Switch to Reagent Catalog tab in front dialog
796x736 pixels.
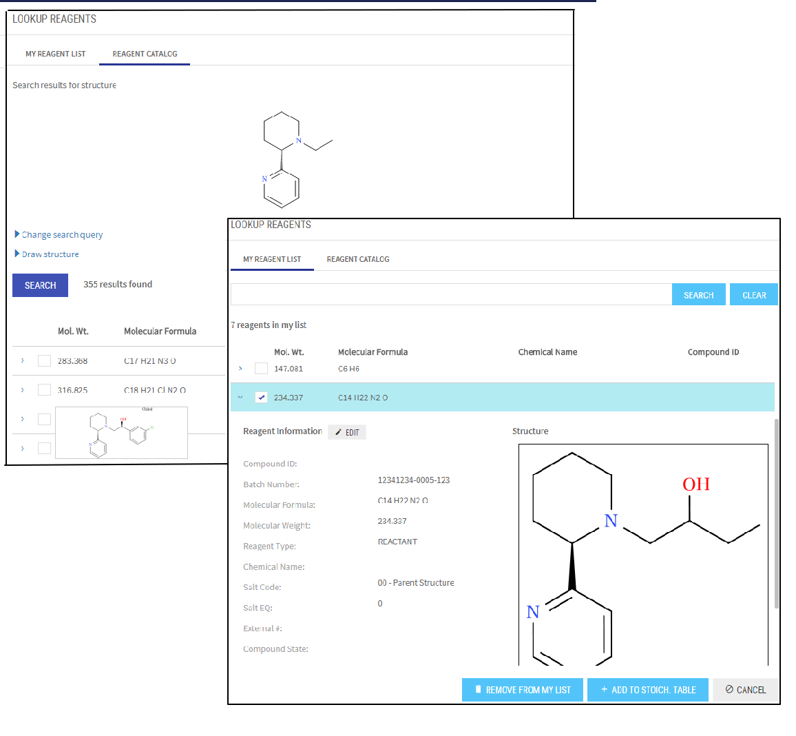[357, 259]
